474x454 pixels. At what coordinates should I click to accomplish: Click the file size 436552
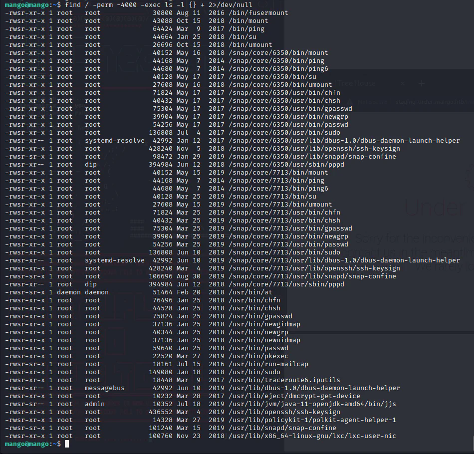coord(161,412)
